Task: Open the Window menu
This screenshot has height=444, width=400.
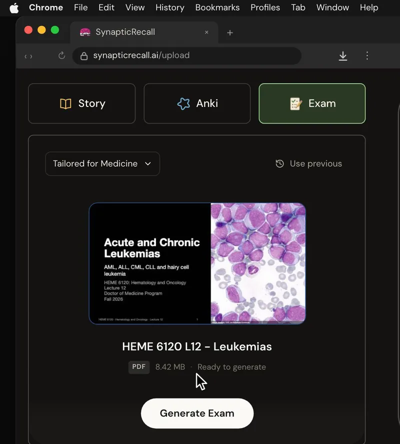Action: click(x=332, y=7)
